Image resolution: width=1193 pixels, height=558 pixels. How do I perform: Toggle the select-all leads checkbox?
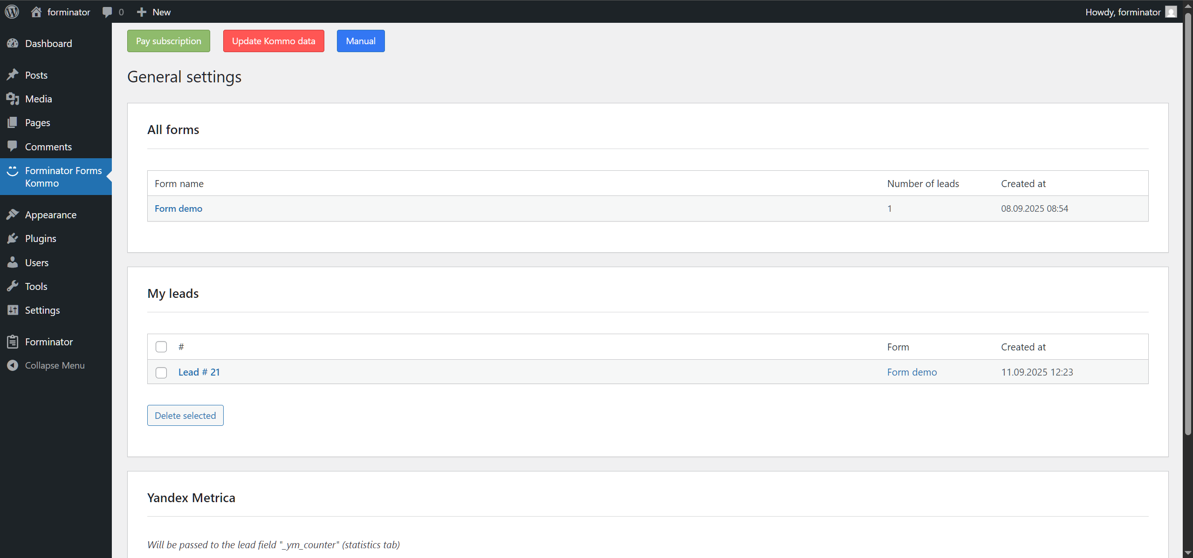(161, 346)
